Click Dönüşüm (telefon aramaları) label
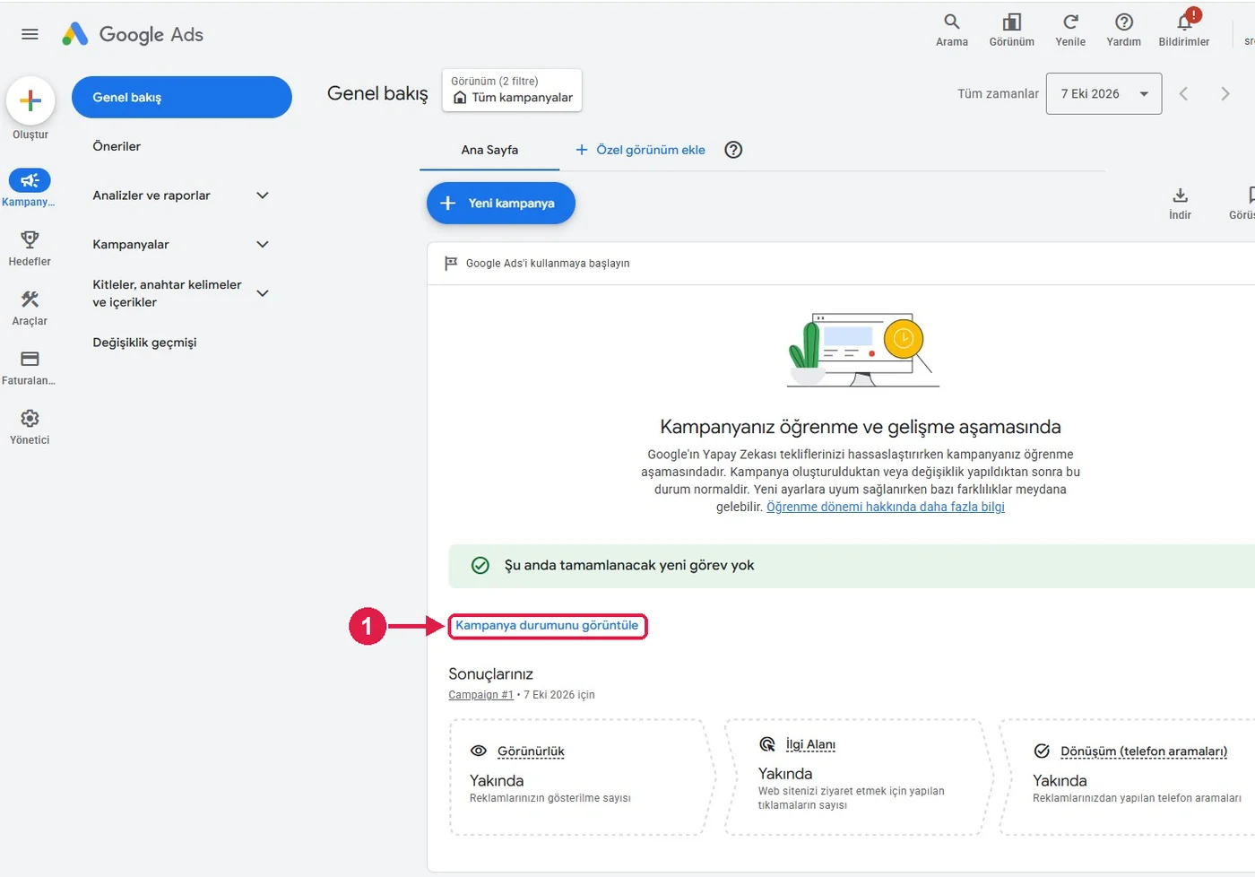Viewport: 1255px width, 877px height. click(x=1144, y=751)
